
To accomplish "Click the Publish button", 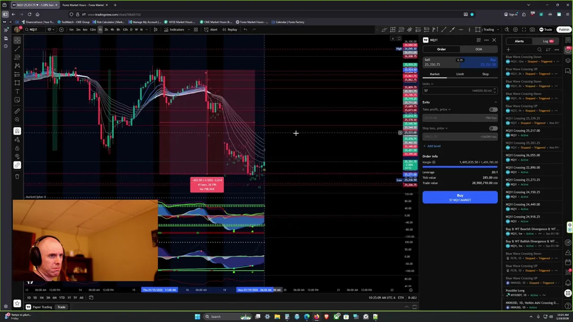I will point(564,30).
